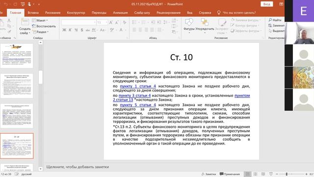Click the Вход sign-in button
Image resolution: width=314 pixels, height=177 pixels.
tap(266, 4)
